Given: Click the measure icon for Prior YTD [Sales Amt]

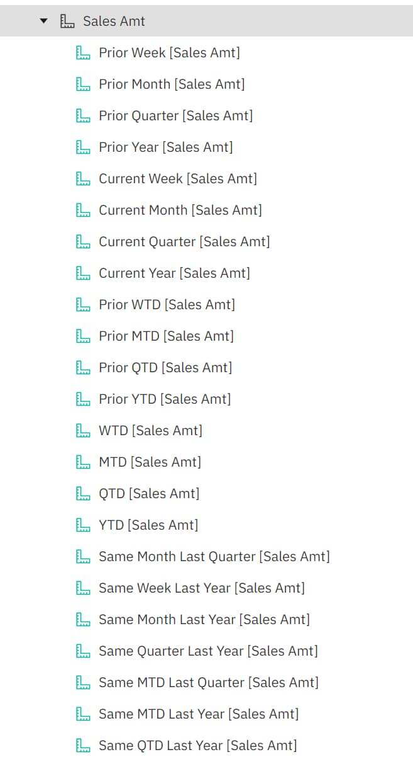Looking at the screenshot, I should 82,399.
